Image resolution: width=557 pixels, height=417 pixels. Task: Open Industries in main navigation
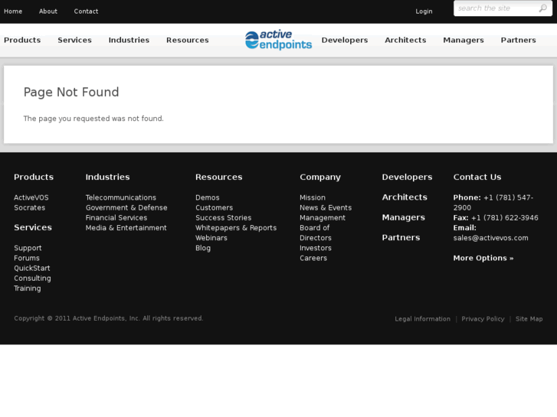click(x=129, y=40)
